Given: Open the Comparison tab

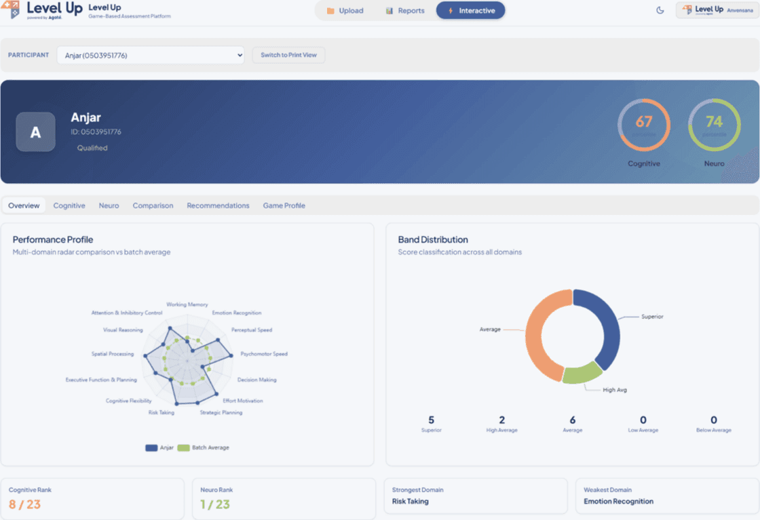Looking at the screenshot, I should point(153,205).
